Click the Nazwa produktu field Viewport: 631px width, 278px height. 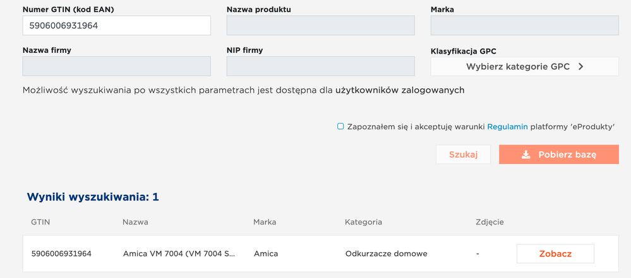320,26
